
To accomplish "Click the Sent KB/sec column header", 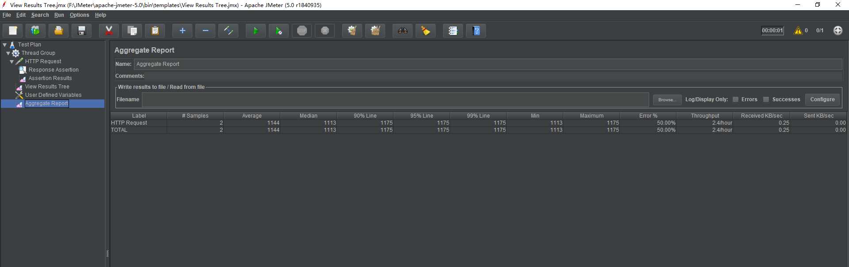I will (818, 116).
